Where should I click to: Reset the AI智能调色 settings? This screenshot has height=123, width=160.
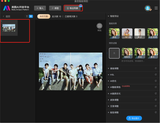(156, 87)
